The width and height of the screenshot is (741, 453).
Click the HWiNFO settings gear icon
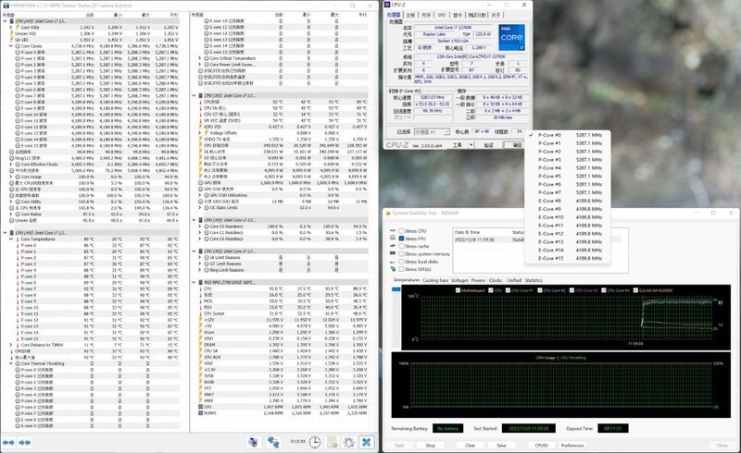[x=348, y=443]
